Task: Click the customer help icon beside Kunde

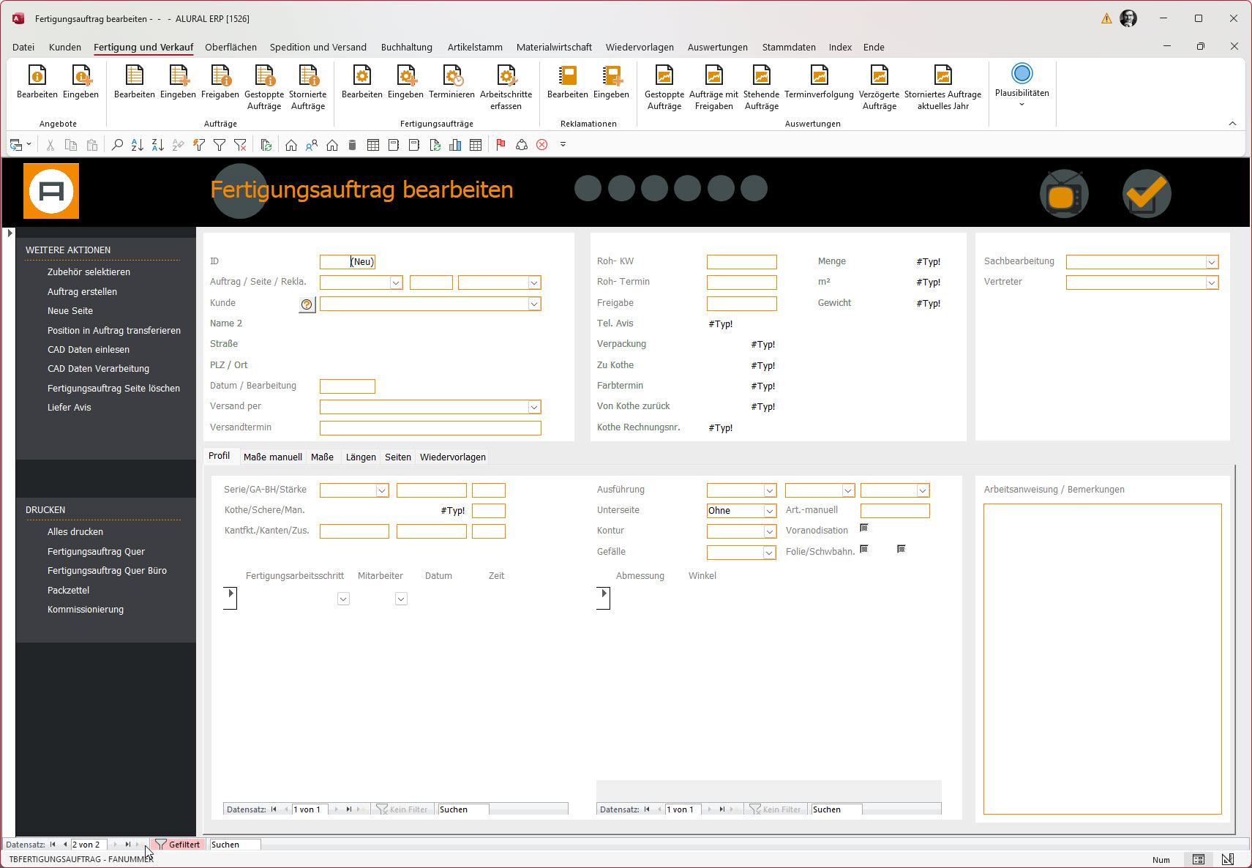Action: (307, 304)
